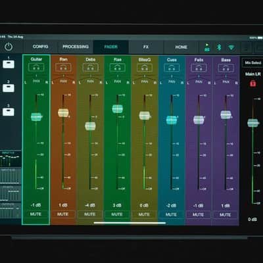The height and width of the screenshot is (263, 263).
Task: Click the Main LR master fader knob
Action: [x=253, y=123]
